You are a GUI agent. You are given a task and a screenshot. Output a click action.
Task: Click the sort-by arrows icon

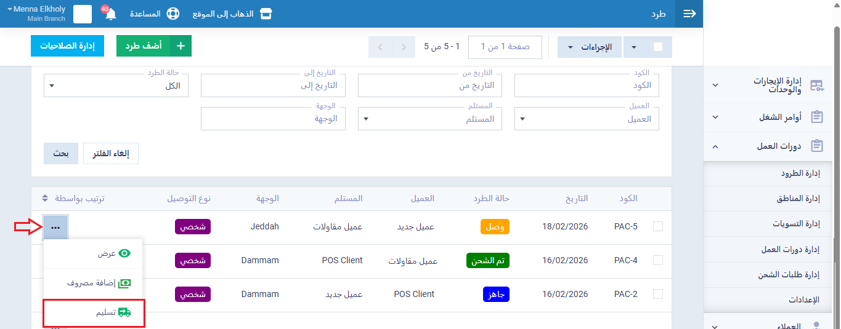click(x=45, y=199)
